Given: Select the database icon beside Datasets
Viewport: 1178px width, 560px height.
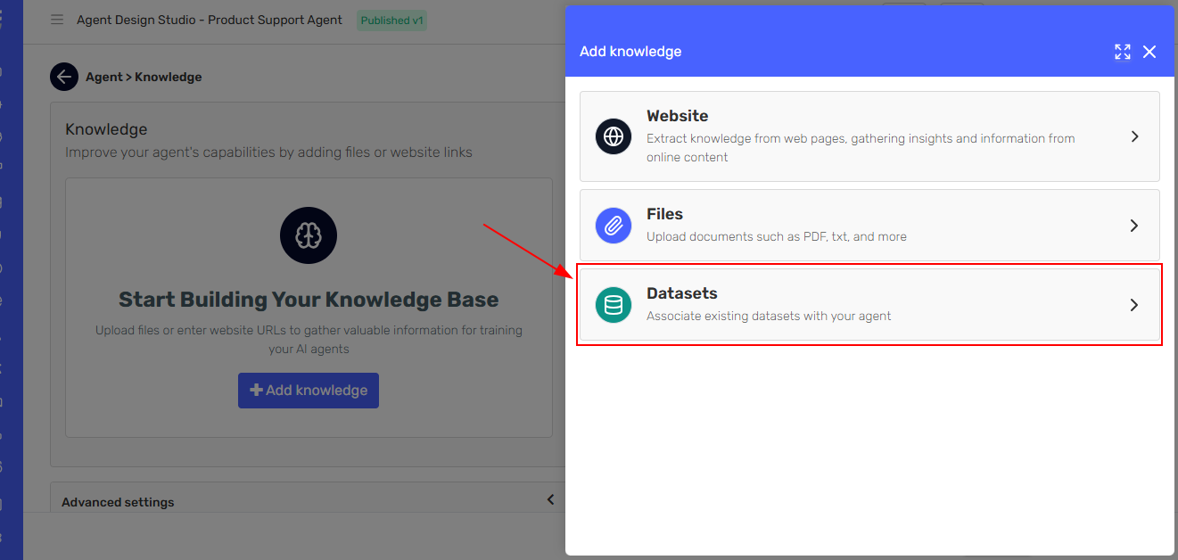Looking at the screenshot, I should tap(613, 305).
